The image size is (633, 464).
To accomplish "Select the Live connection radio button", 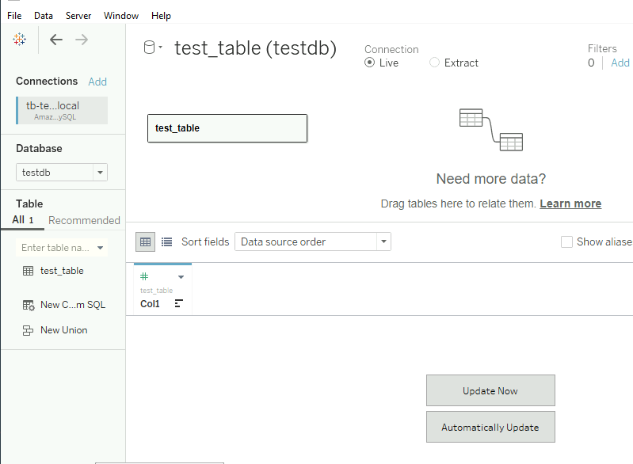I will [x=369, y=63].
